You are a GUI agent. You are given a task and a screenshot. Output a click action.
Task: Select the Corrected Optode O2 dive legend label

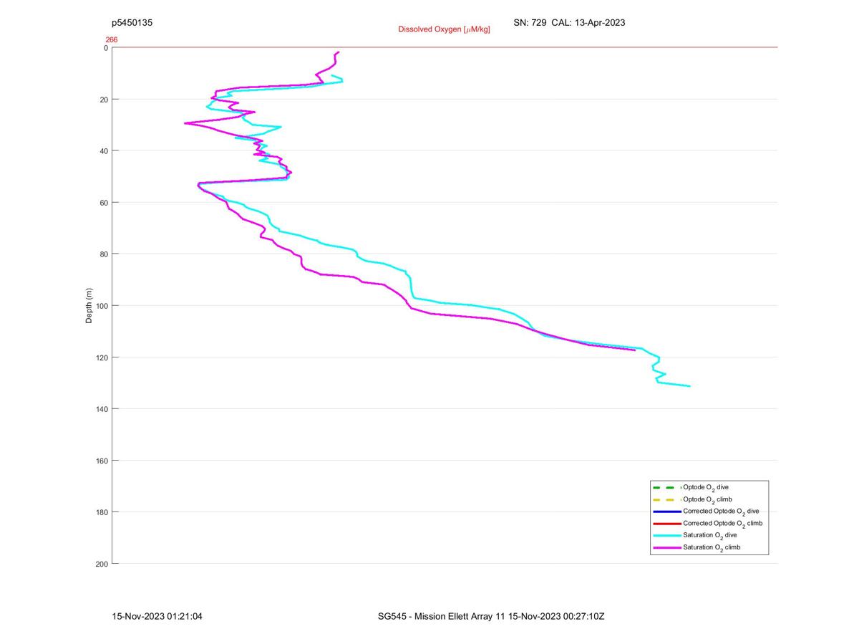721,511
